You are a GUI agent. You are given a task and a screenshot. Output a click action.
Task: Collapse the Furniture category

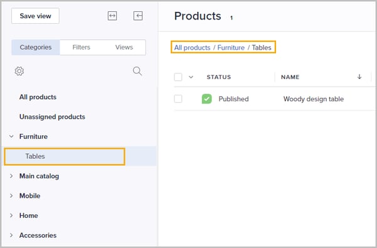(11, 136)
